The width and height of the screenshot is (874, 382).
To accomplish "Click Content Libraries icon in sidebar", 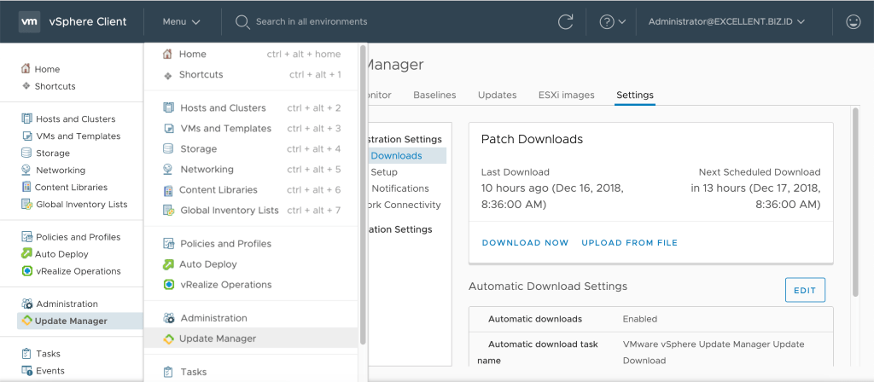I will (26, 187).
